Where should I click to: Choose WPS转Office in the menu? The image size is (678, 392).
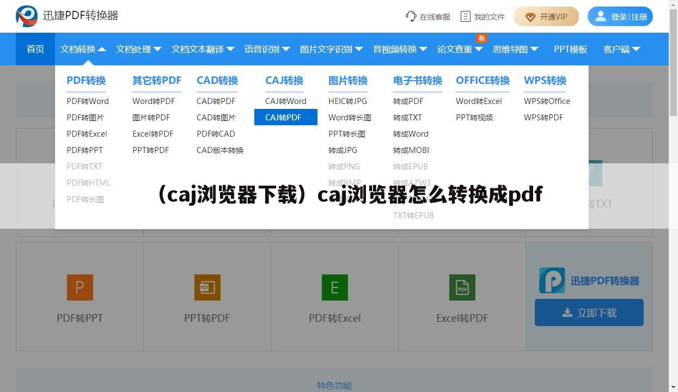[547, 101]
